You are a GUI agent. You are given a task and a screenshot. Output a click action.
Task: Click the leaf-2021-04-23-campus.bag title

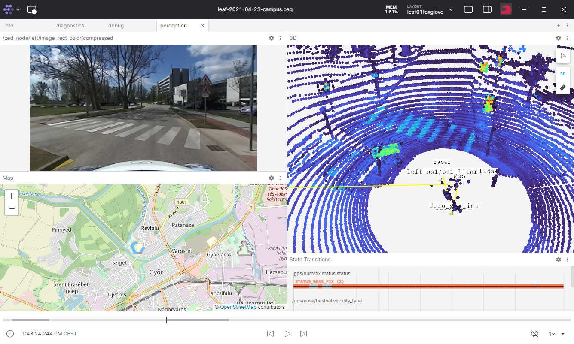pos(255,9)
